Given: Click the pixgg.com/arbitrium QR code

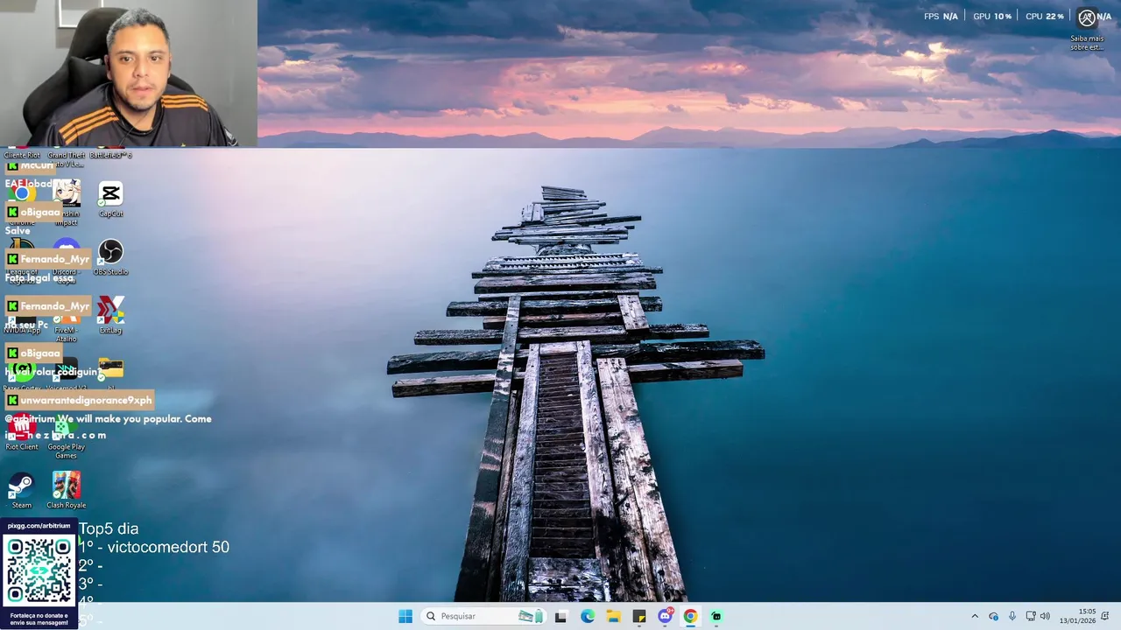Looking at the screenshot, I should [x=39, y=570].
